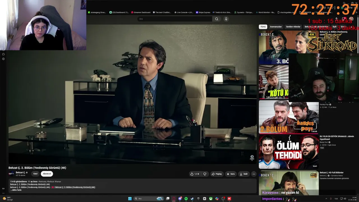Like the video with 1,1 B likes
The image size is (359, 202).
[195, 174]
